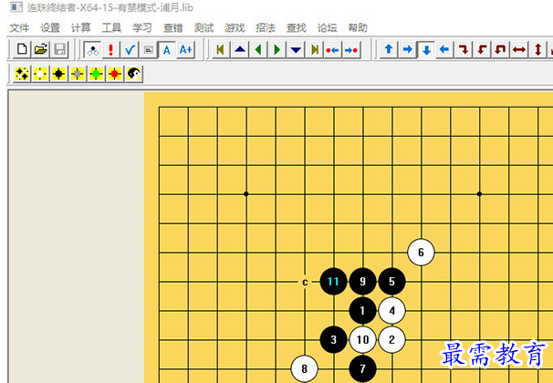Click black stone number 7
Viewport: 553px width, 383px height.
pos(362,369)
